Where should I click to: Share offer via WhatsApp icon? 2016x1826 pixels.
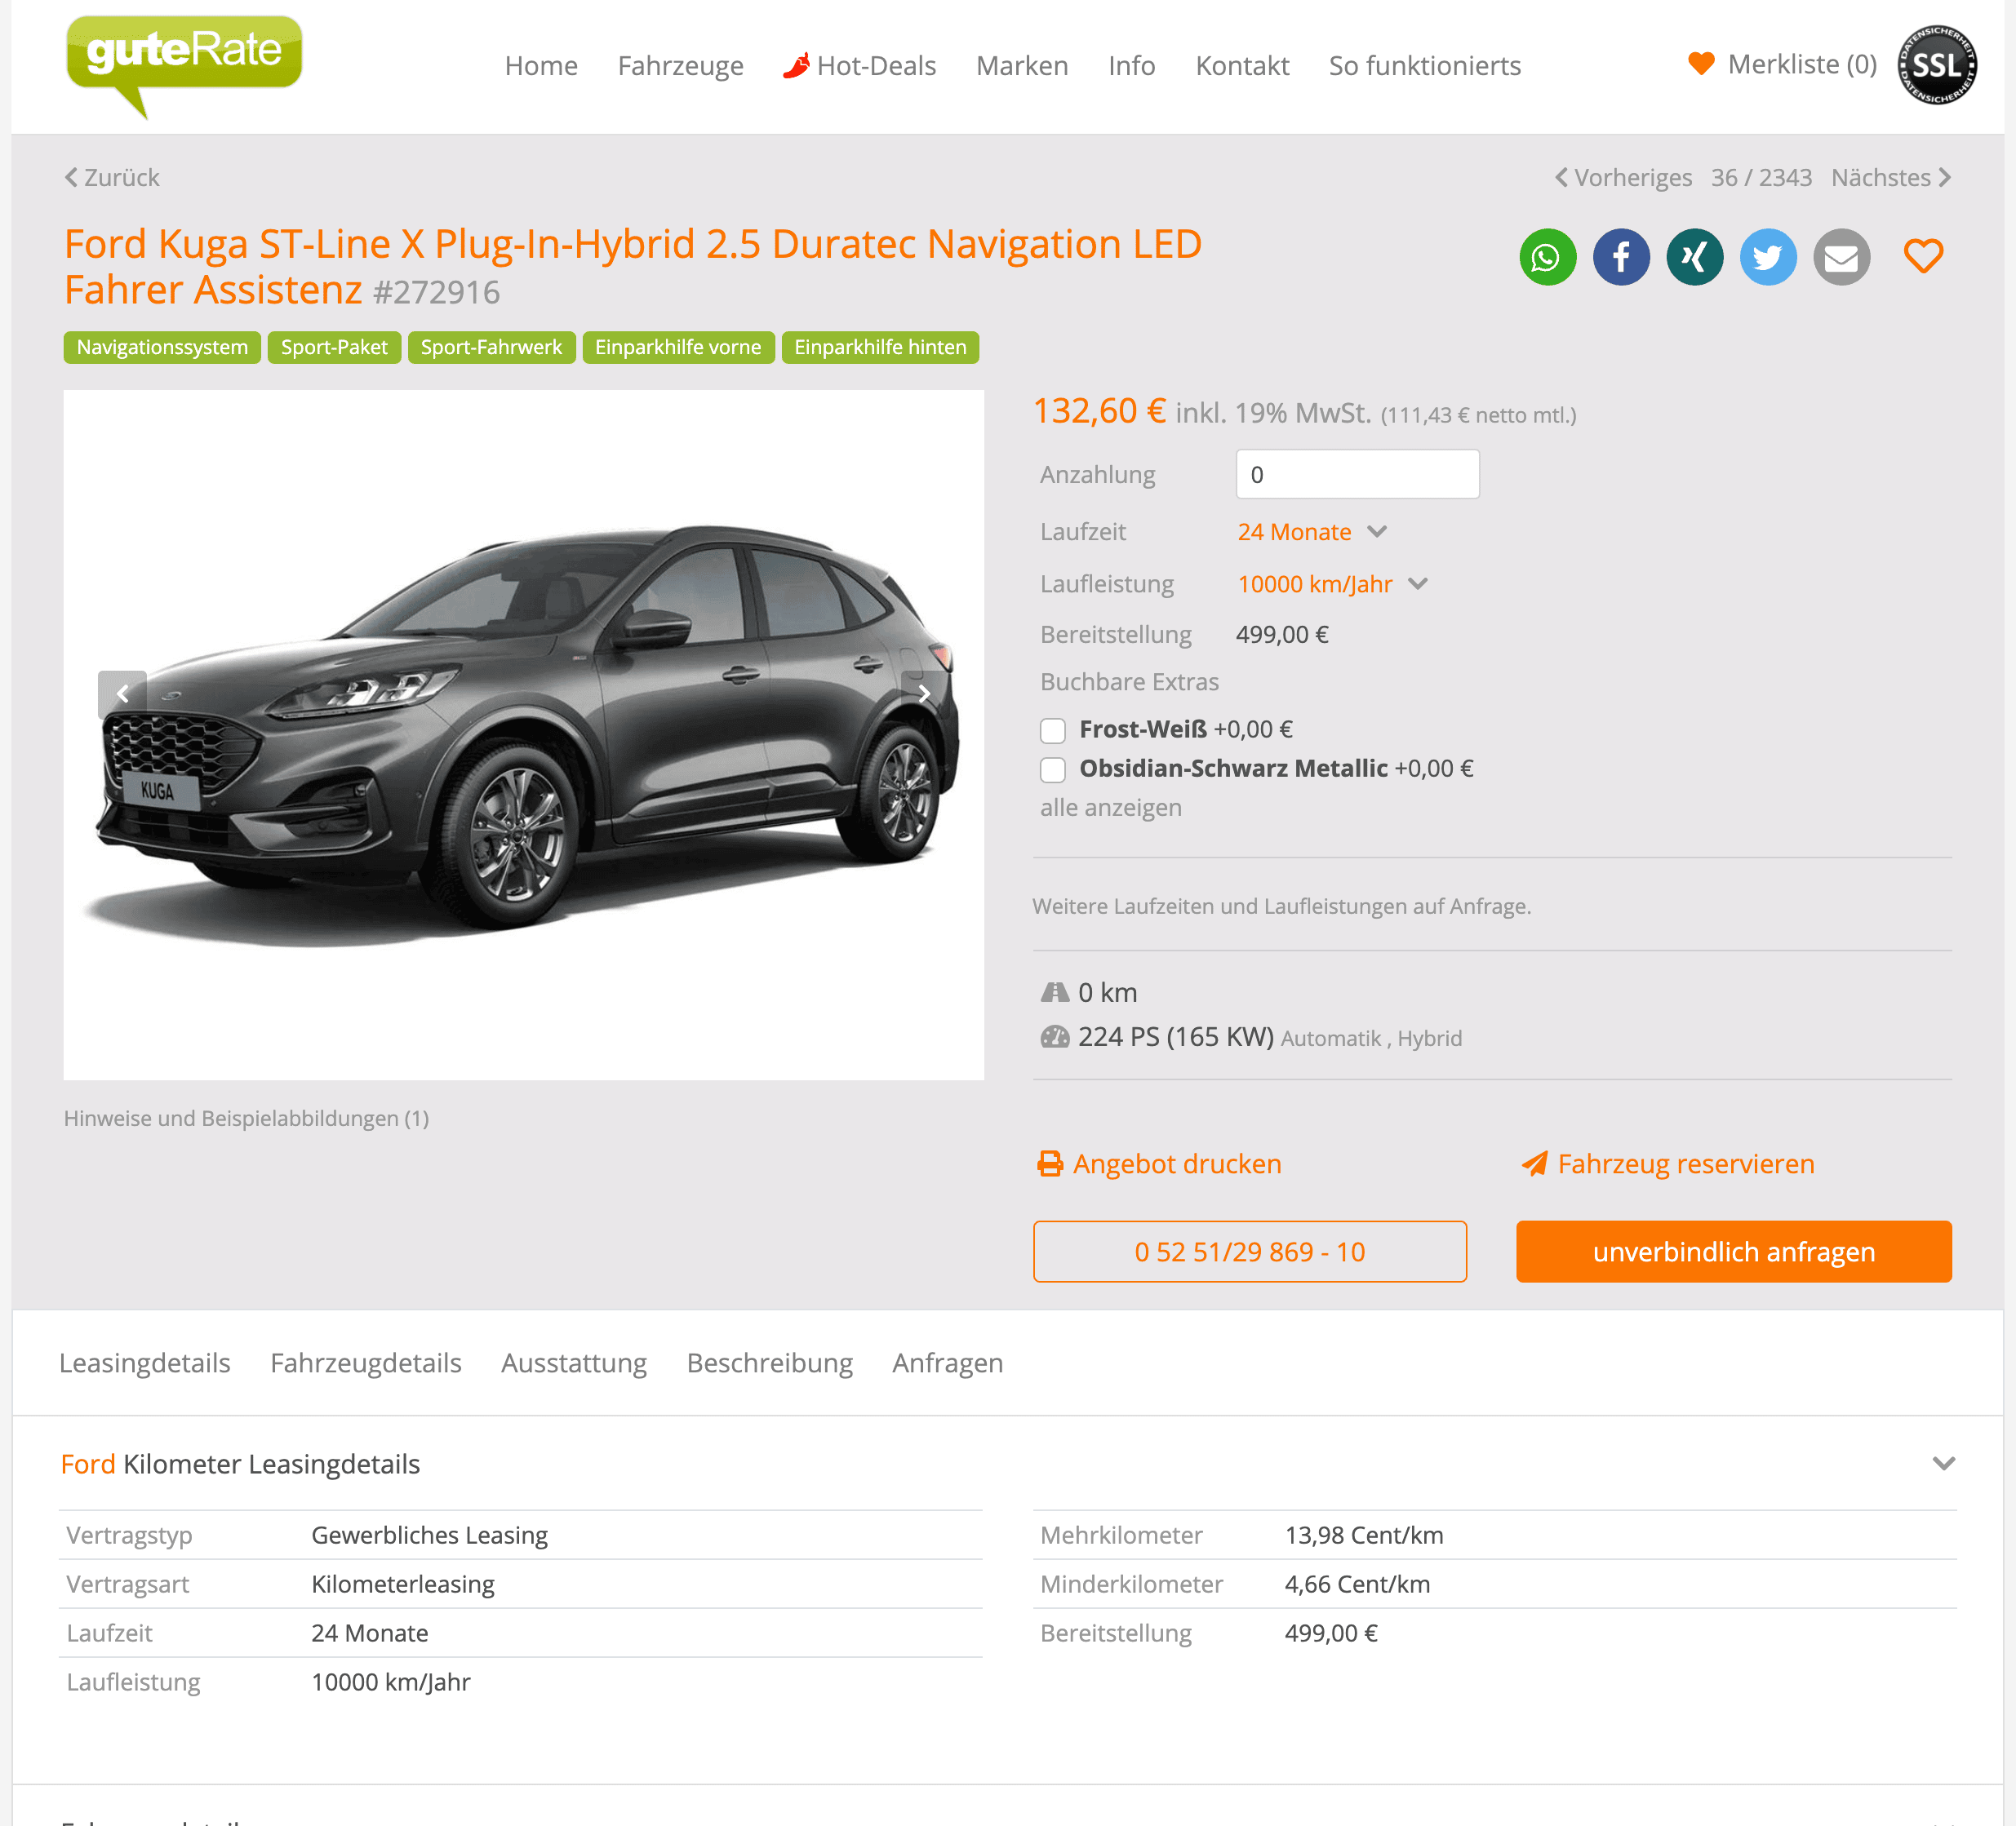(x=1547, y=257)
